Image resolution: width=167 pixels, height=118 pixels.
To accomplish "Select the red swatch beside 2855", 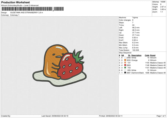I will (x=125, y=65).
